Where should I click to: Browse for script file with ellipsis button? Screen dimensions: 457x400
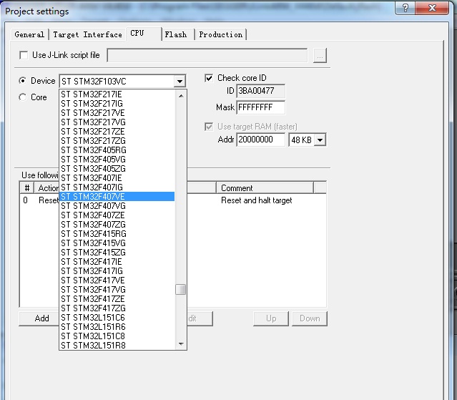(320, 55)
